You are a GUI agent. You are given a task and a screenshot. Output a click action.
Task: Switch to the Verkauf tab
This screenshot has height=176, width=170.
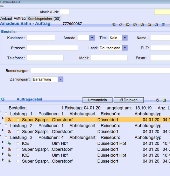(x=6, y=19)
